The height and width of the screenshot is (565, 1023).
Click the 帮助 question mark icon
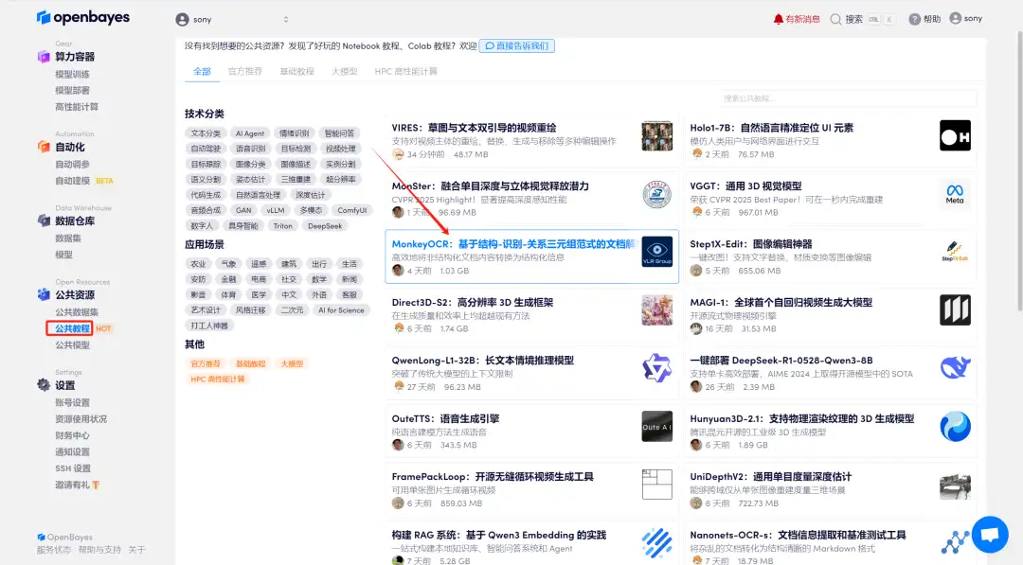[x=915, y=19]
